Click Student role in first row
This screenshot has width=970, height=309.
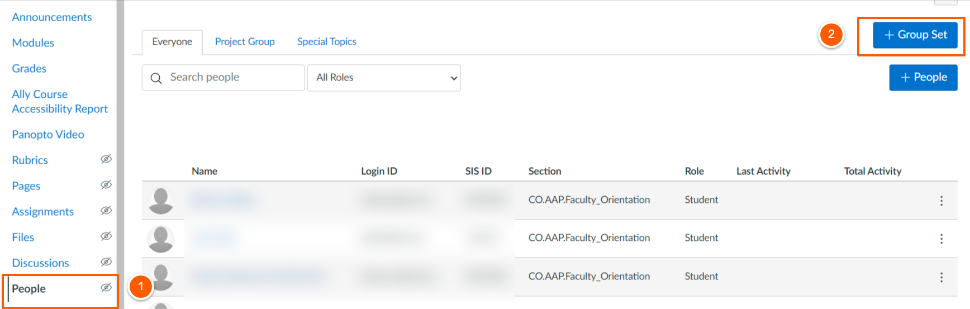tap(701, 200)
